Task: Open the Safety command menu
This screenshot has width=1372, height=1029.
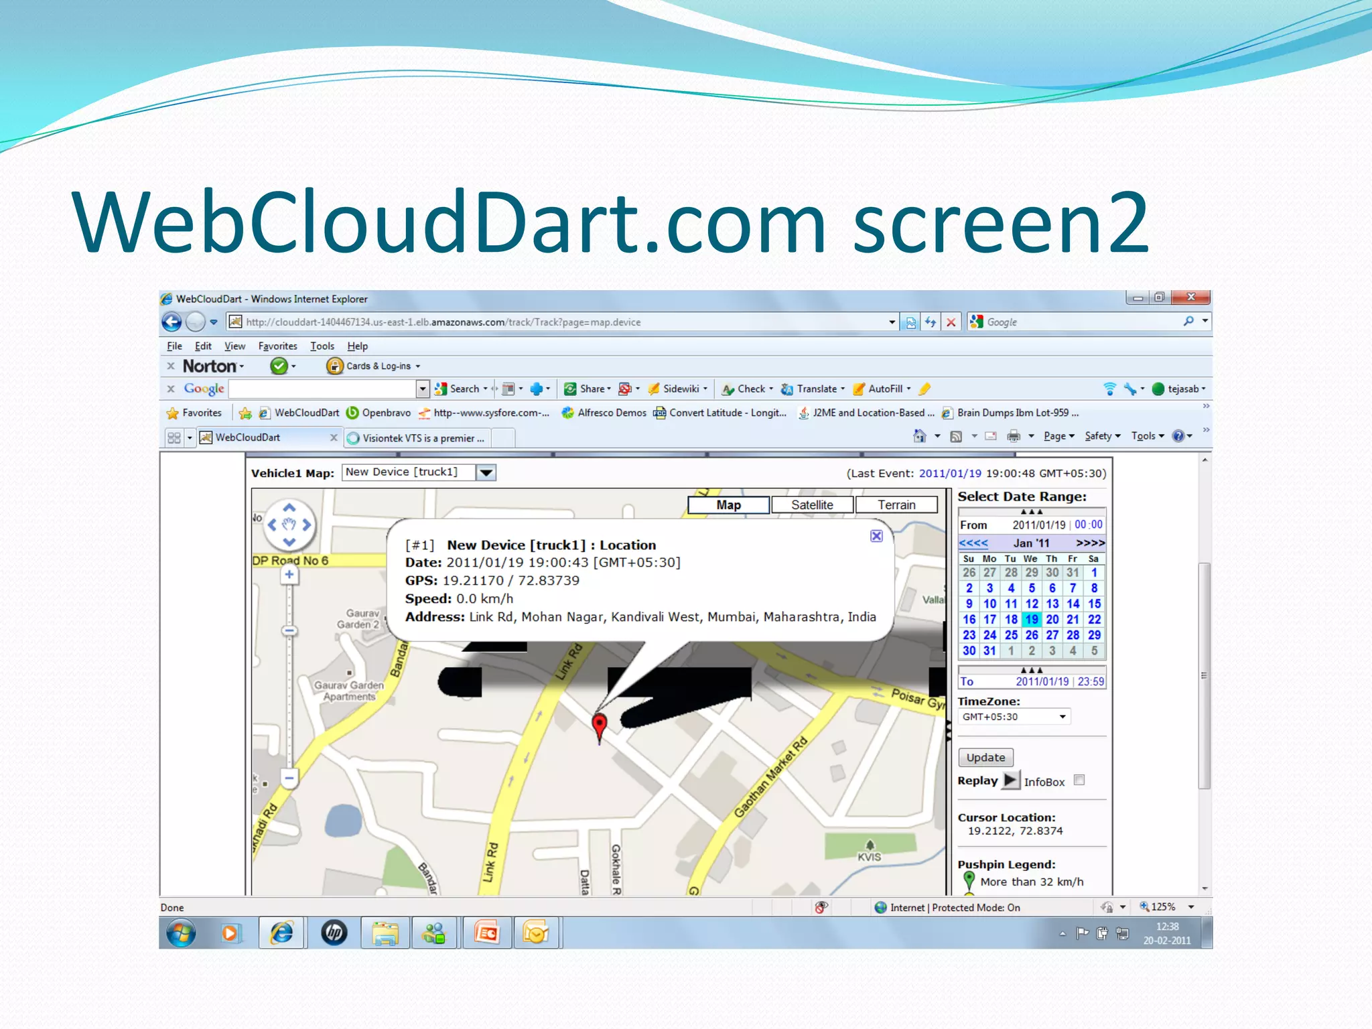Action: [x=1102, y=436]
